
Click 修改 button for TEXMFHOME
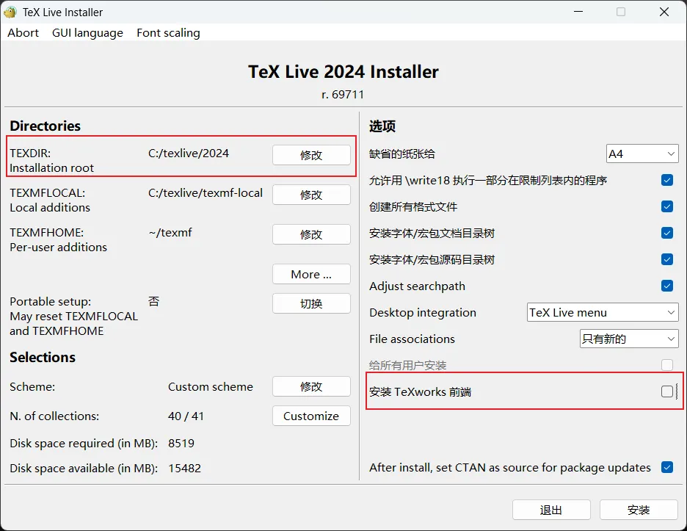coord(311,234)
